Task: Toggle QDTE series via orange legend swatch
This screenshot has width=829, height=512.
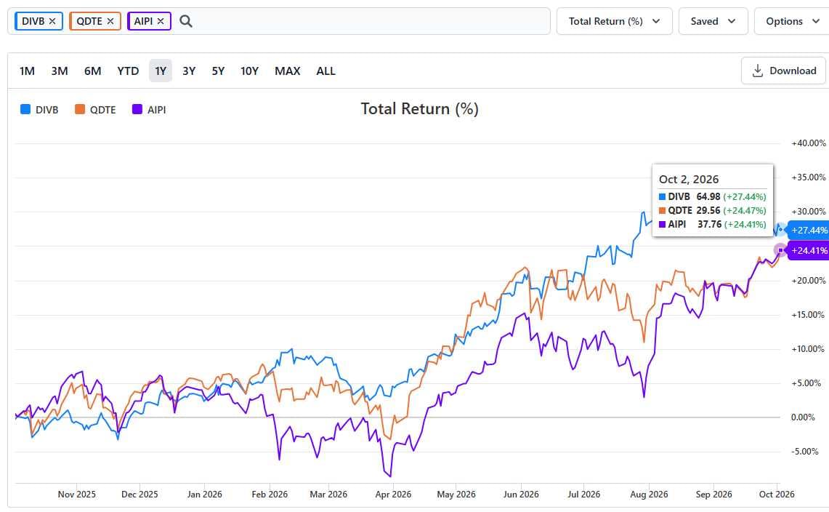Action: click(x=80, y=109)
